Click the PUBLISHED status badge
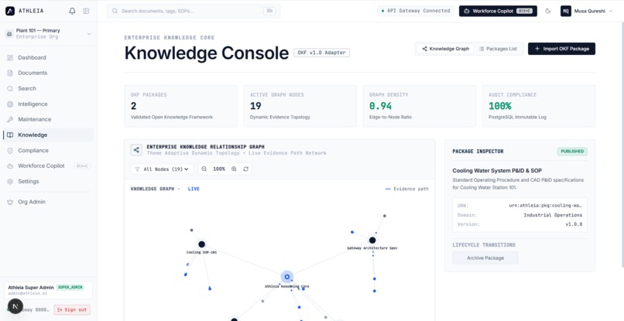 click(x=572, y=152)
